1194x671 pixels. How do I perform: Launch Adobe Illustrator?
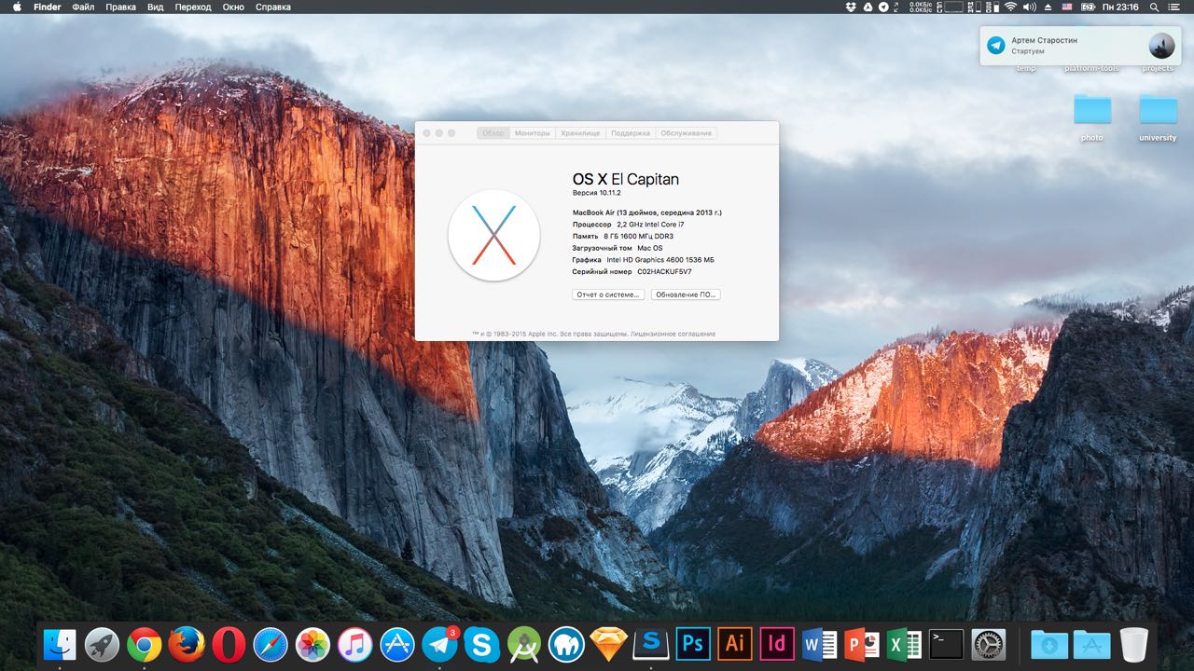(735, 644)
